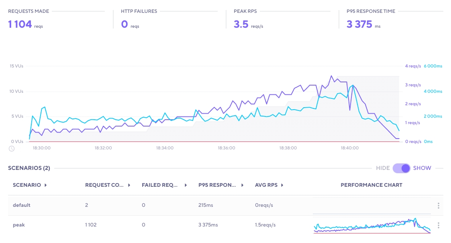
Task: Click the 1 104 requests made value
Action: 20,24
